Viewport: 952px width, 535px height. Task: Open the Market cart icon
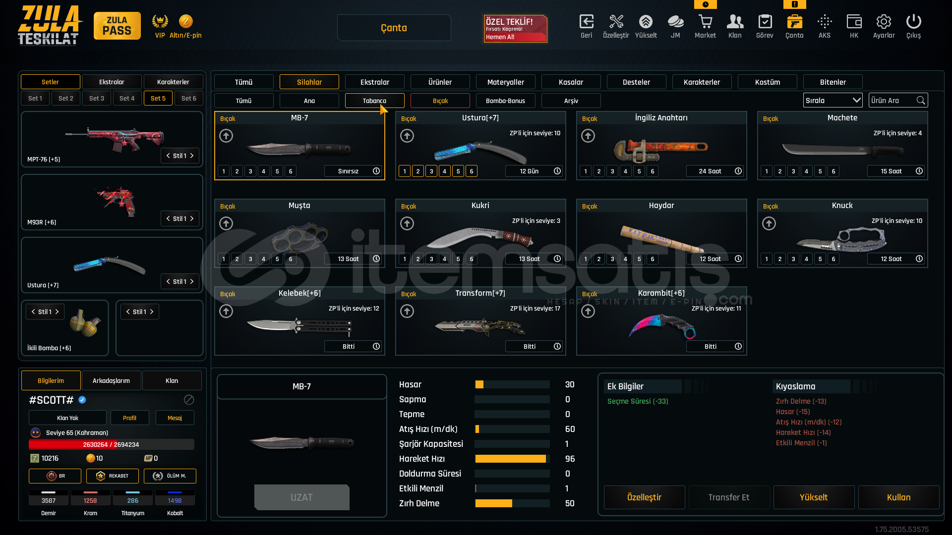[x=705, y=22]
